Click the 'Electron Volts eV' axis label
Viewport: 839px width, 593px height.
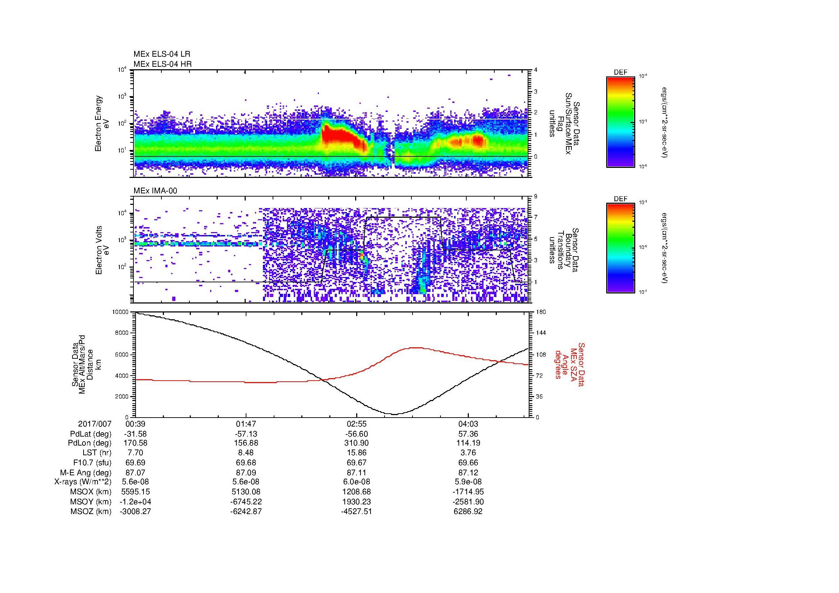click(x=102, y=250)
